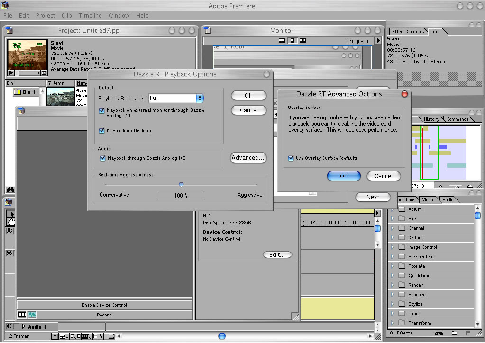Click the binoculars Find icon in Project window

point(10,190)
